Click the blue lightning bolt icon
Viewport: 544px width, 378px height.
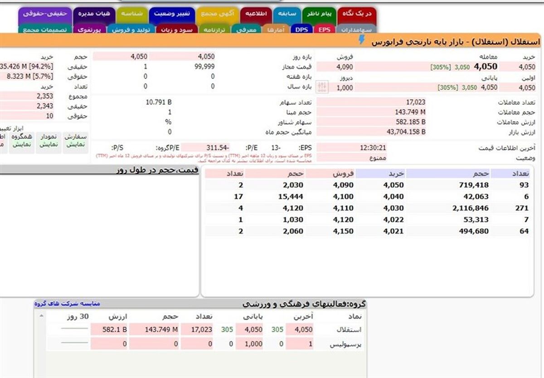362,41
